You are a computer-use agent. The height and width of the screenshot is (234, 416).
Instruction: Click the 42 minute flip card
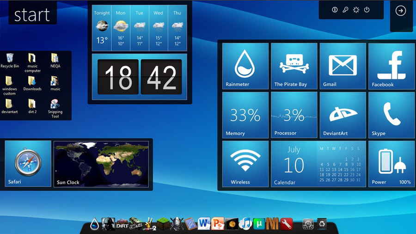coord(161,77)
